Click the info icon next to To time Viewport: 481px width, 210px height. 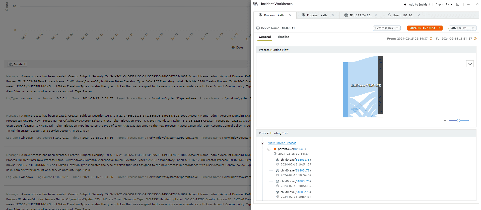coord(475,39)
